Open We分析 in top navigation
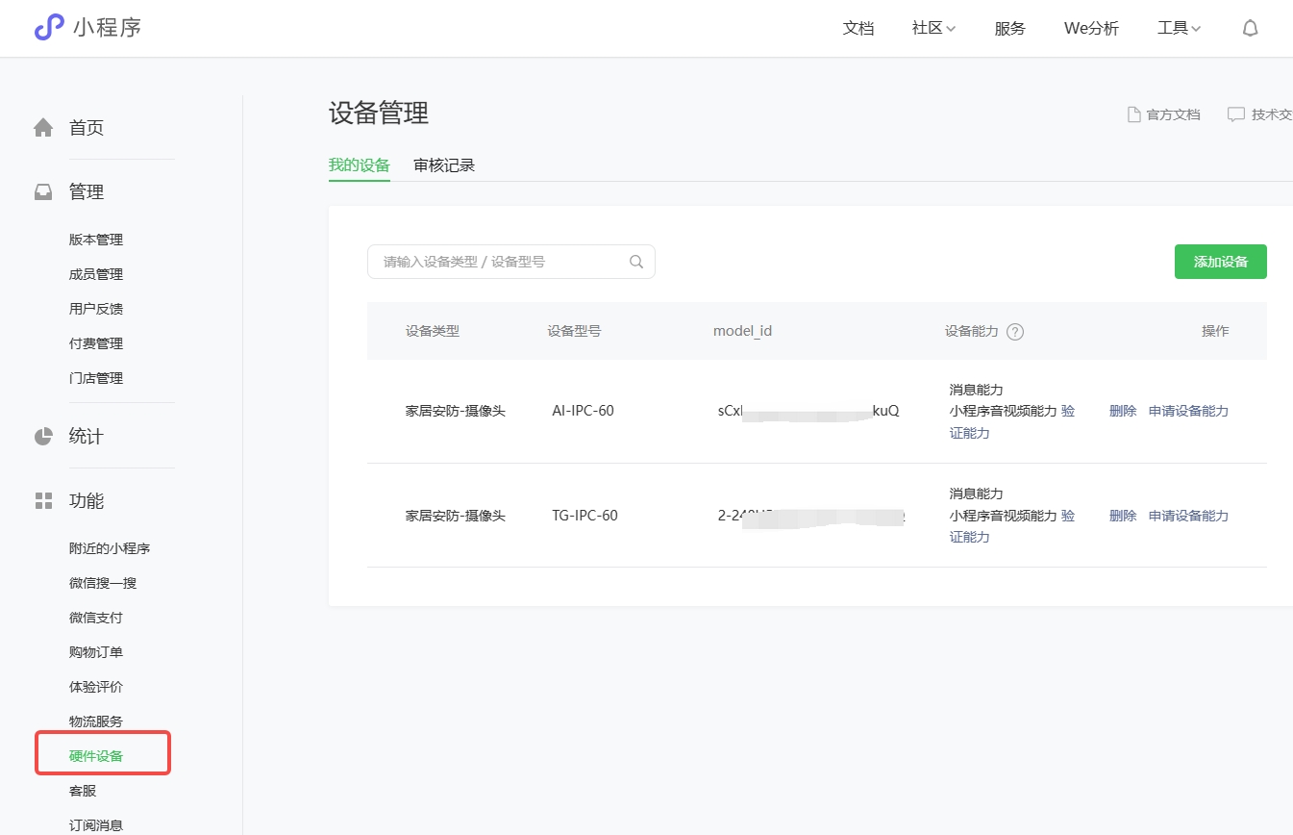 coord(1091,29)
